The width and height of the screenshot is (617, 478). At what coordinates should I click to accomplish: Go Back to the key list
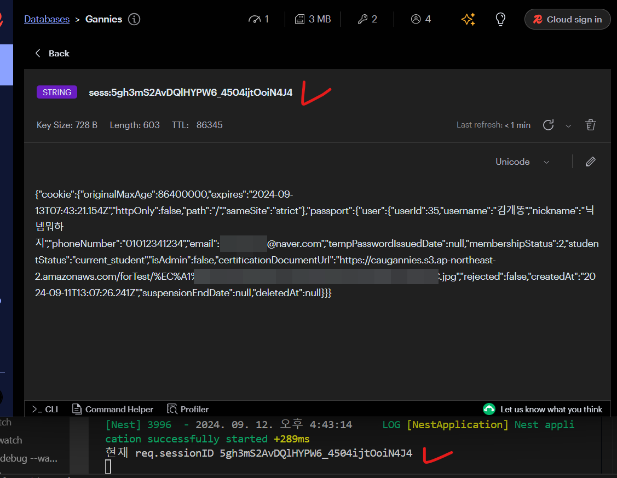pos(53,53)
